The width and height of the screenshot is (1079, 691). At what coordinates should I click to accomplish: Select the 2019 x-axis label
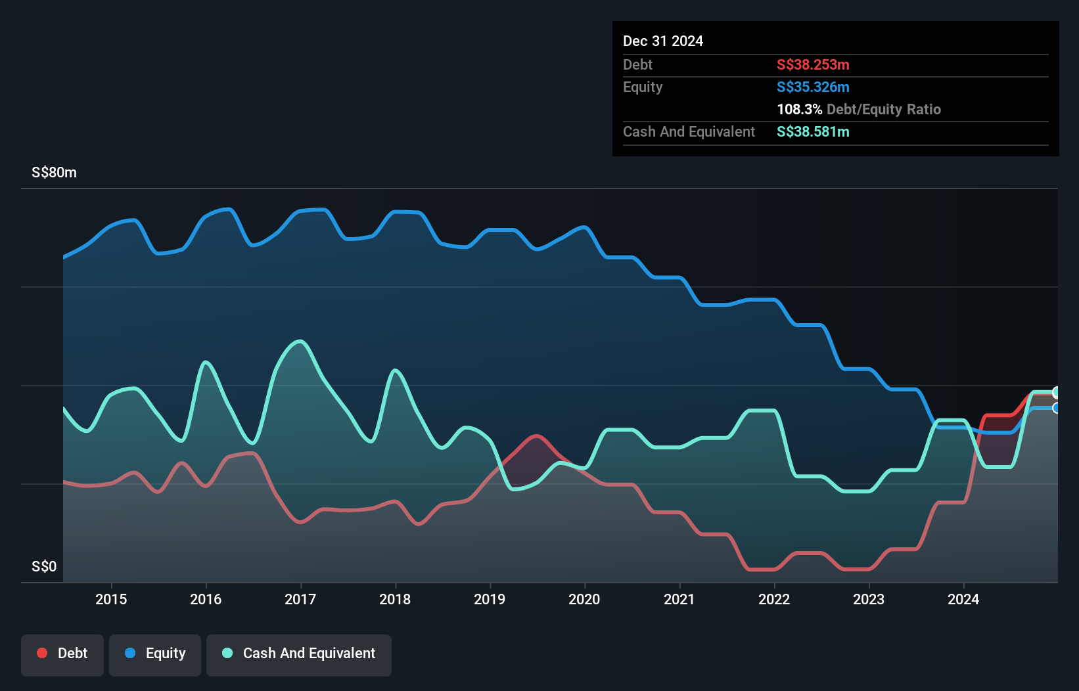click(490, 599)
